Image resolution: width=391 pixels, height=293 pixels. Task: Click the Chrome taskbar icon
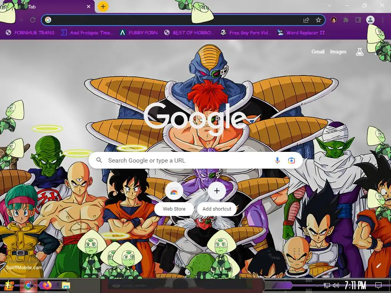tap(29, 285)
